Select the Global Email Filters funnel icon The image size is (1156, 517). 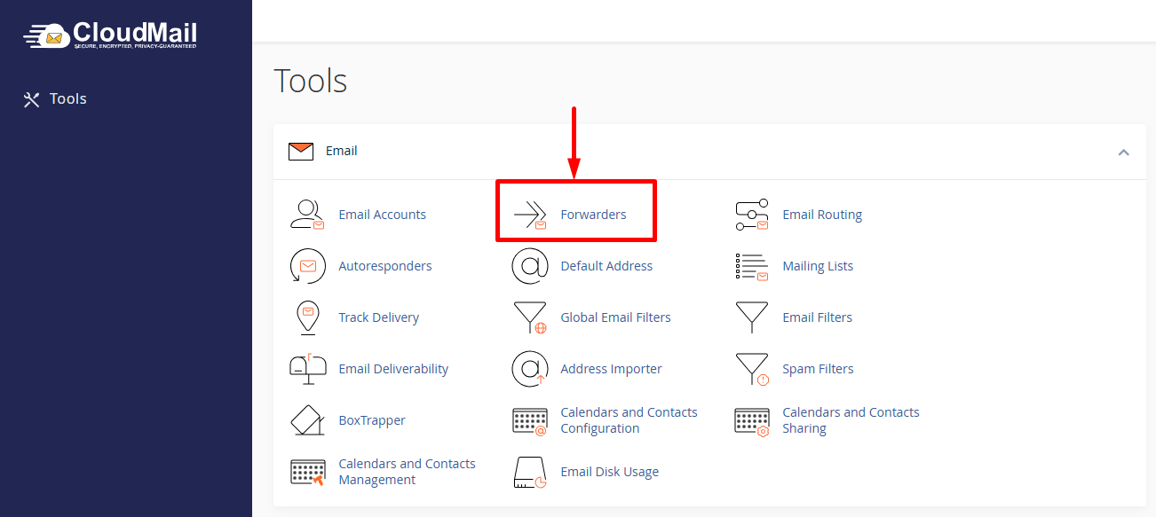point(530,317)
